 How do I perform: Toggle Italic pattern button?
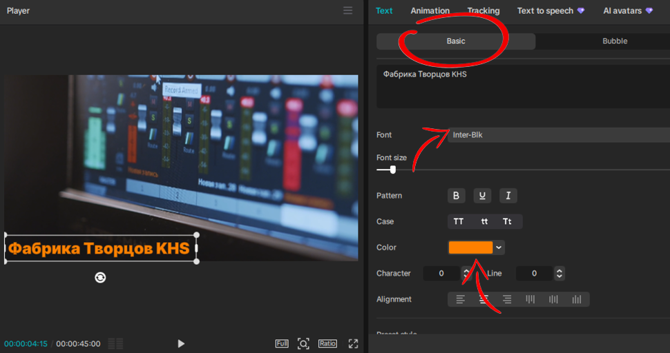[508, 196]
